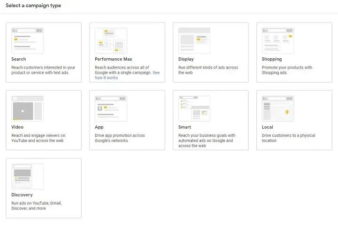Click 'Reach and engage viewers on YouTube' text
The height and width of the screenshot is (226, 338).
click(x=38, y=138)
